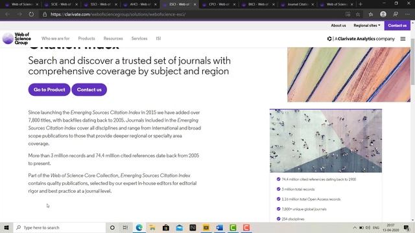Open Cortana circle icon on taskbar
415x233 pixels.
(112, 227)
